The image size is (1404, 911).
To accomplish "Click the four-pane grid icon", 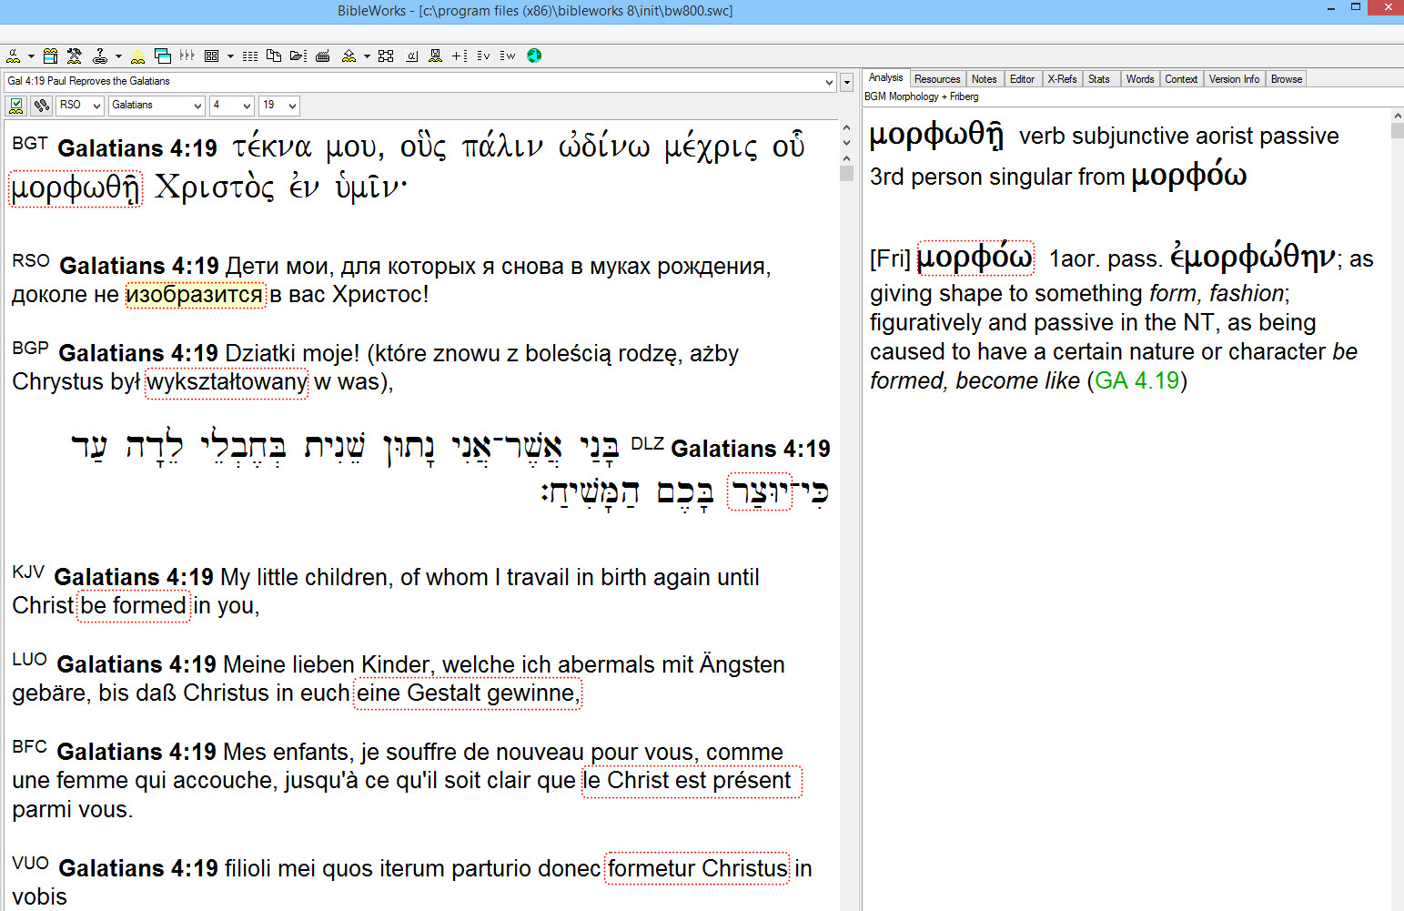I will 211,56.
